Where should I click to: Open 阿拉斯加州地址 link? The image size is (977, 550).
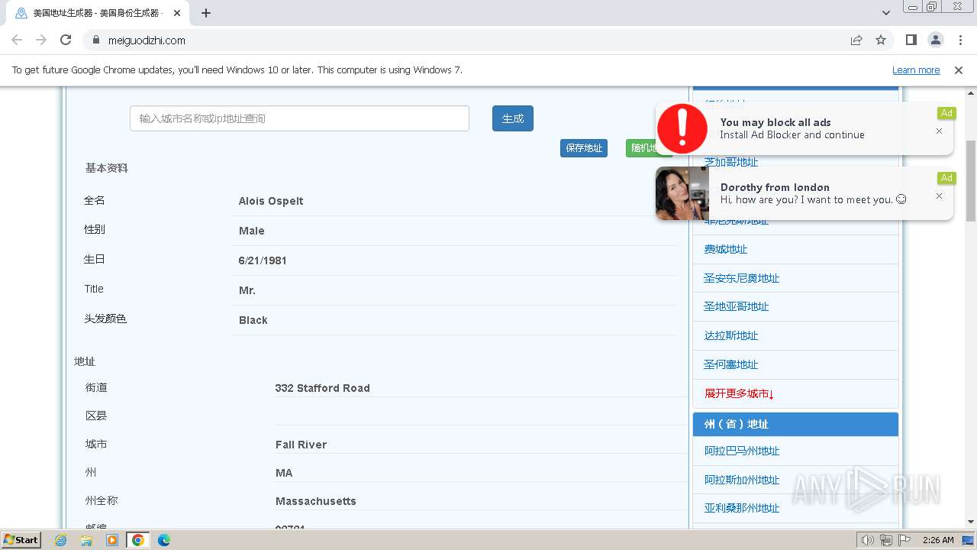tap(742, 480)
